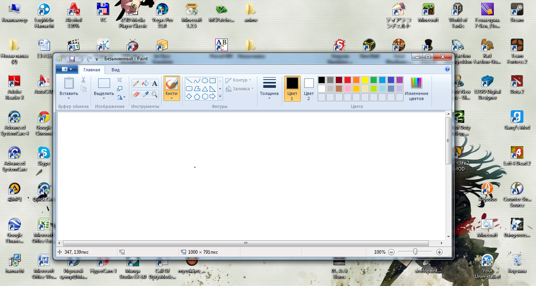Open the Заливка fill dropdown
The image size is (536, 286).
(239, 89)
